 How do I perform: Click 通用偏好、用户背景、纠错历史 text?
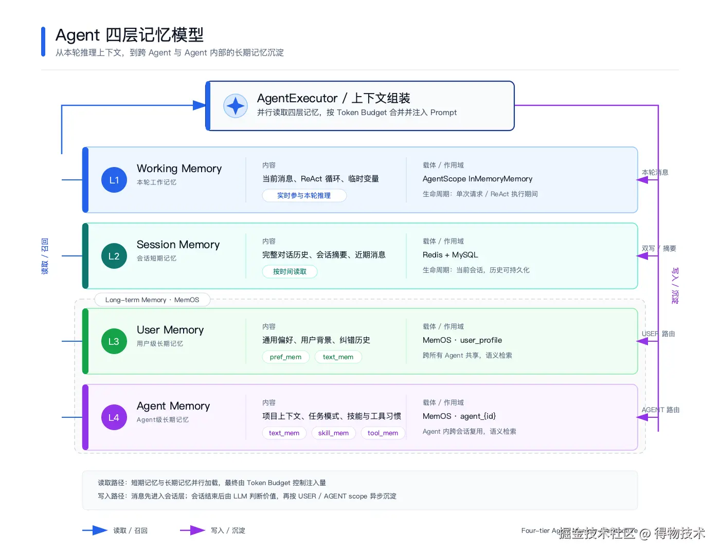pyautogui.click(x=316, y=340)
